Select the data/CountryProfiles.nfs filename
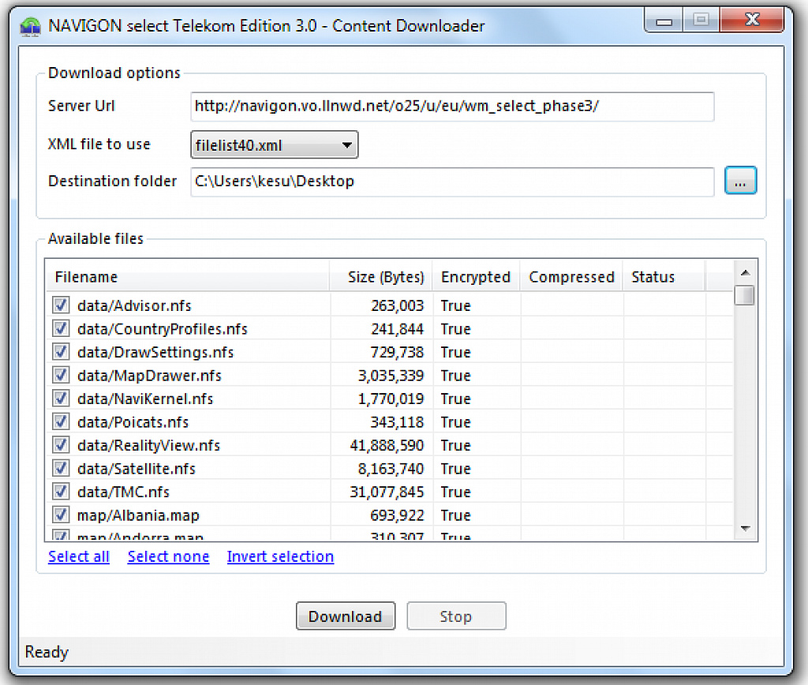The width and height of the screenshot is (808, 685). pyautogui.click(x=163, y=329)
